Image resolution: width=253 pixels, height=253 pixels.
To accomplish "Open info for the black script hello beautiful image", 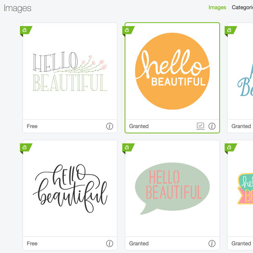I will 110,243.
